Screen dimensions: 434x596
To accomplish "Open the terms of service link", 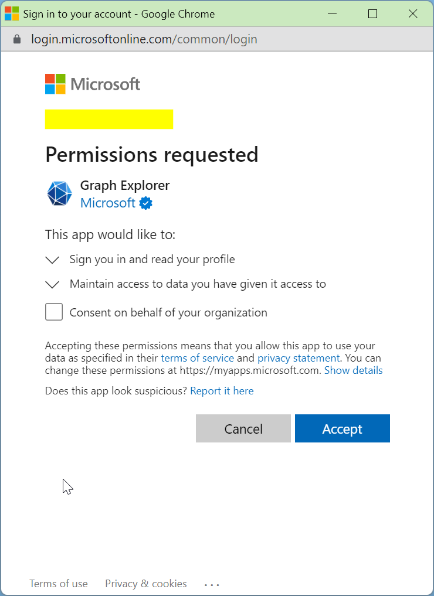I will click(x=198, y=358).
